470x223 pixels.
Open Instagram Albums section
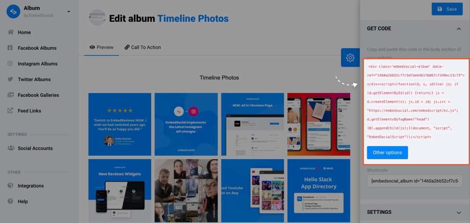(x=38, y=64)
